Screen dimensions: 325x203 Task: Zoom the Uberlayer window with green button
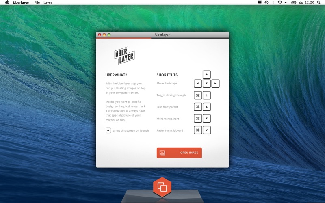click(x=109, y=35)
